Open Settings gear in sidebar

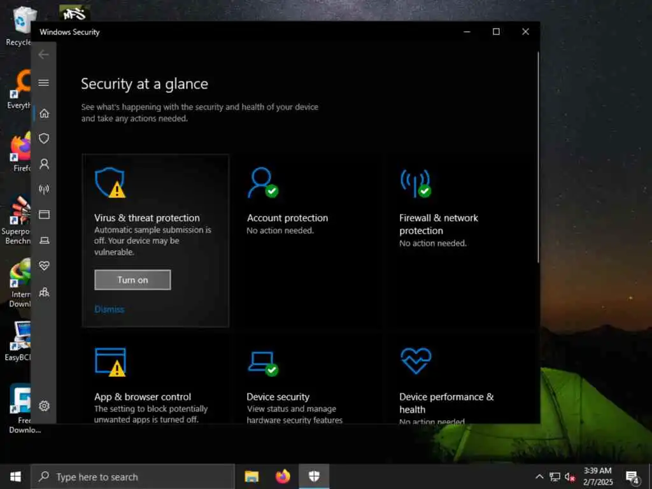(x=44, y=406)
